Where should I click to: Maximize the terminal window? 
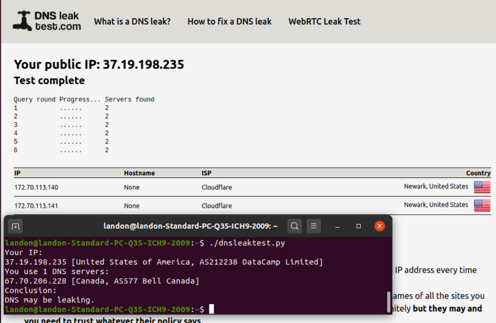pos(358,226)
